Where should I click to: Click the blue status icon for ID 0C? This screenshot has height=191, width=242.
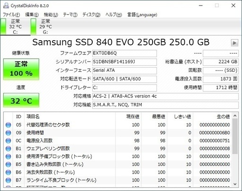(x=8, y=140)
